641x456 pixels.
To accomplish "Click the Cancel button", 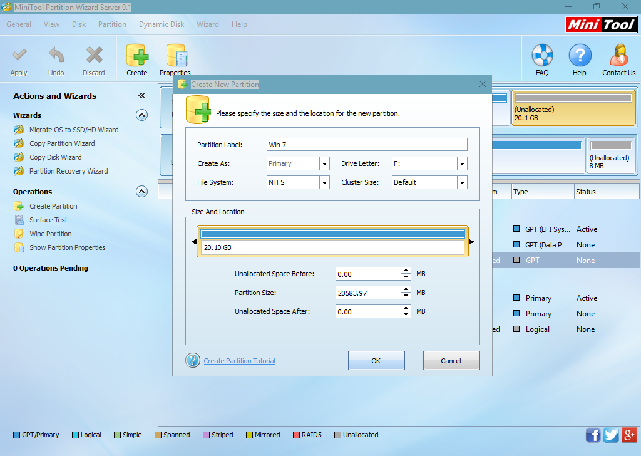I will 451,360.
